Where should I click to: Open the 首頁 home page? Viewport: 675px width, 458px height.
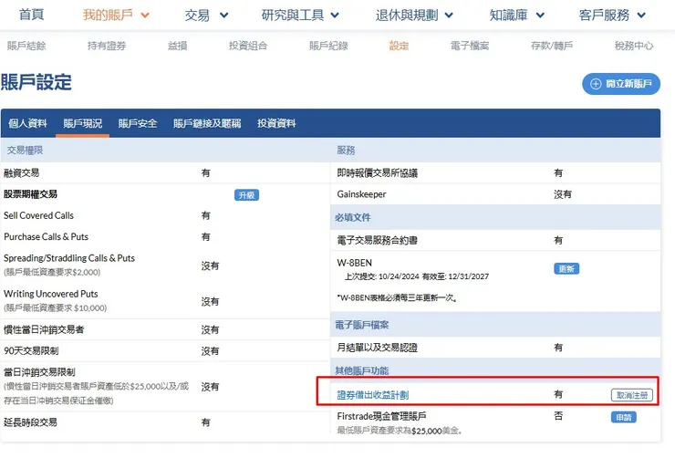tap(31, 16)
